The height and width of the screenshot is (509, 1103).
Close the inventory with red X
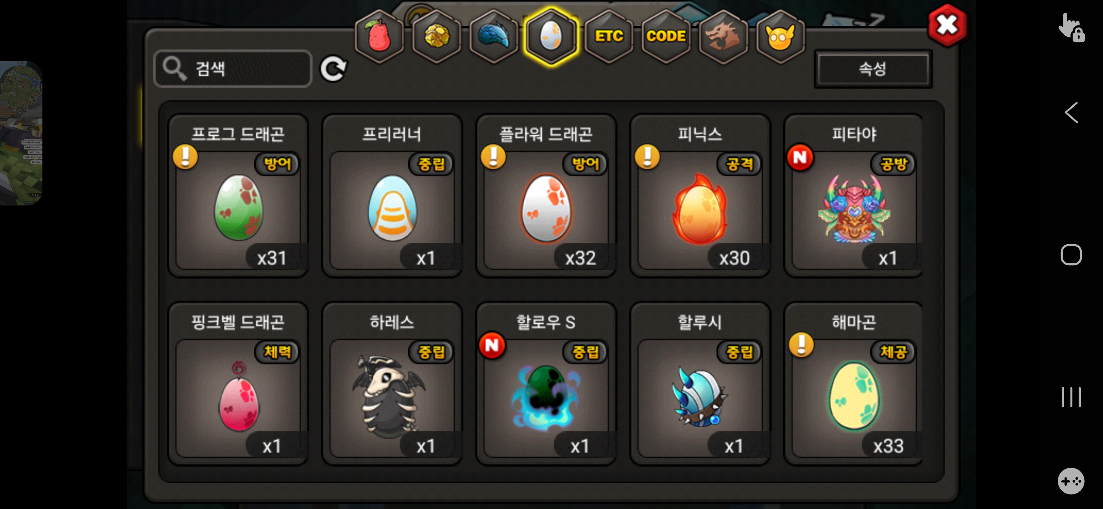click(x=947, y=25)
